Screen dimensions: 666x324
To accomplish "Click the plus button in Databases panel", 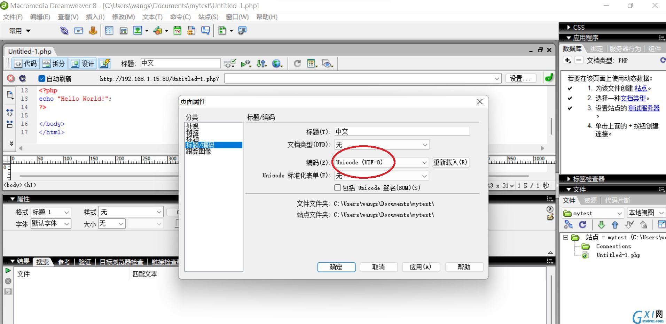I will point(567,60).
